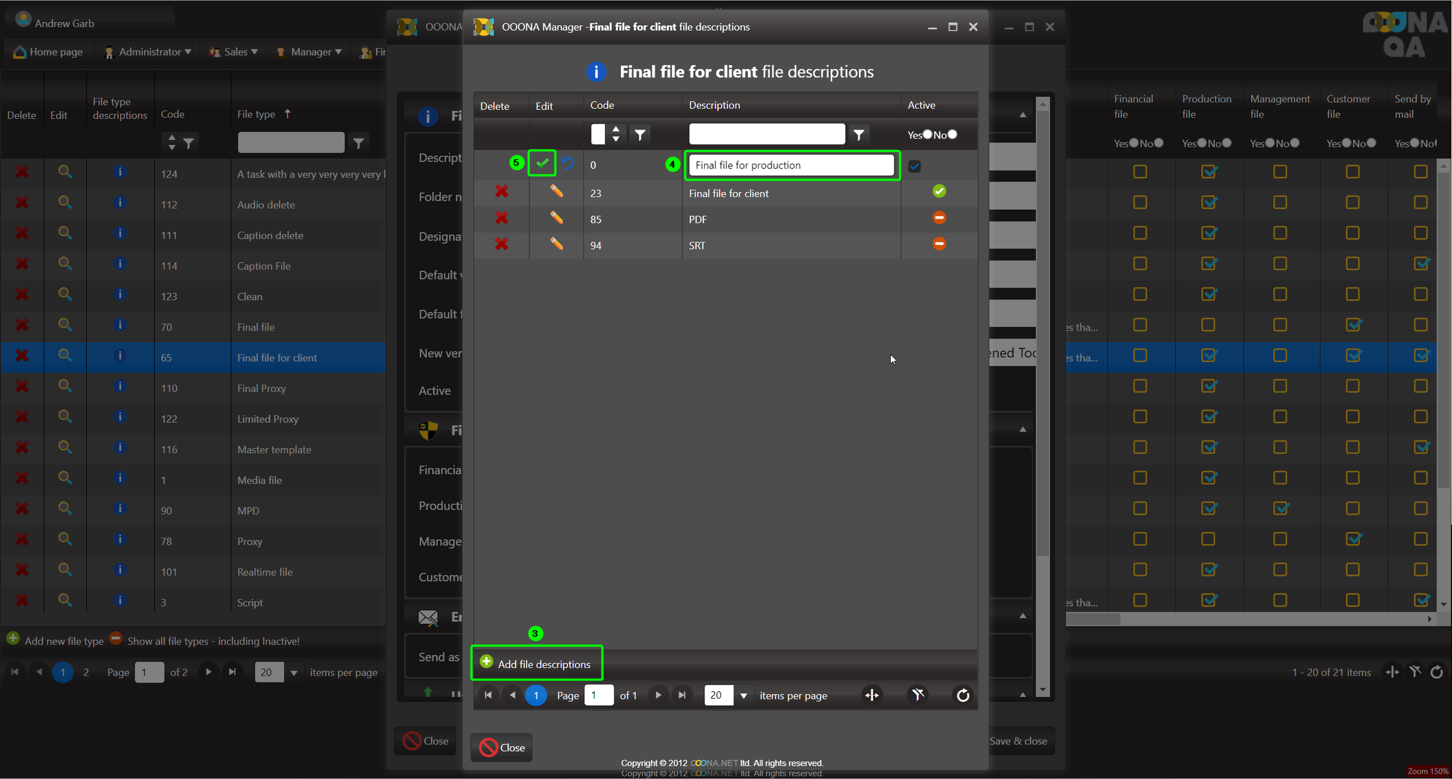Clear filters icon in dialog footer

[x=918, y=695]
